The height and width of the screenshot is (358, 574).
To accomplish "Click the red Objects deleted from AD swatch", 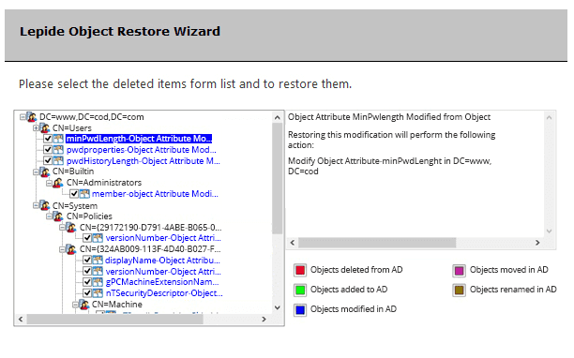I will (300, 270).
